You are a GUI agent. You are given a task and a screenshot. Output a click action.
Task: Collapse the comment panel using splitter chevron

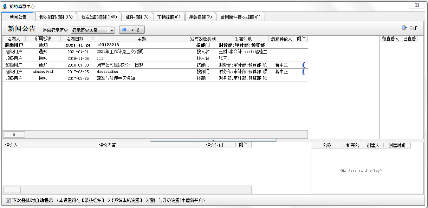[x=213, y=140]
